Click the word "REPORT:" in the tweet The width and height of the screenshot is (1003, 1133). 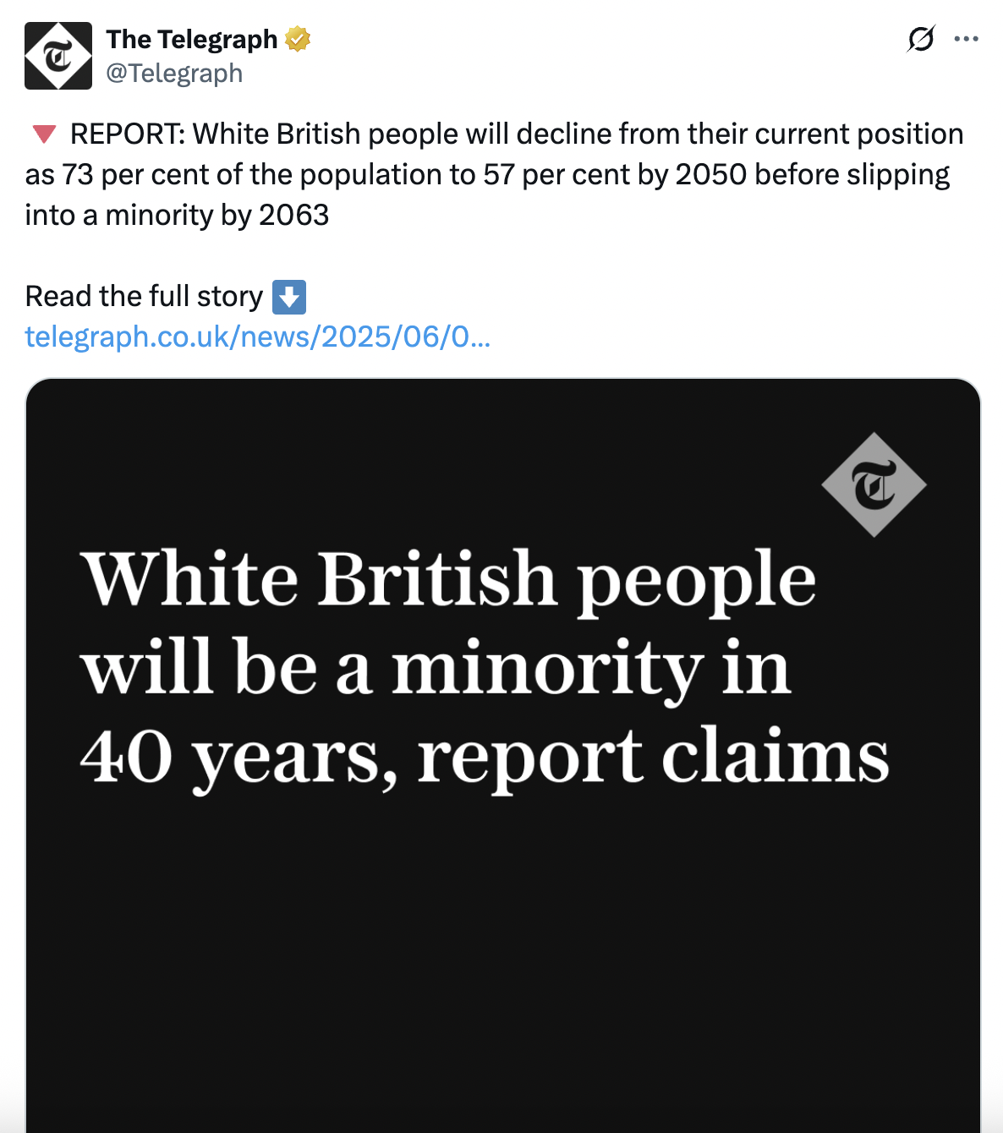pos(128,134)
